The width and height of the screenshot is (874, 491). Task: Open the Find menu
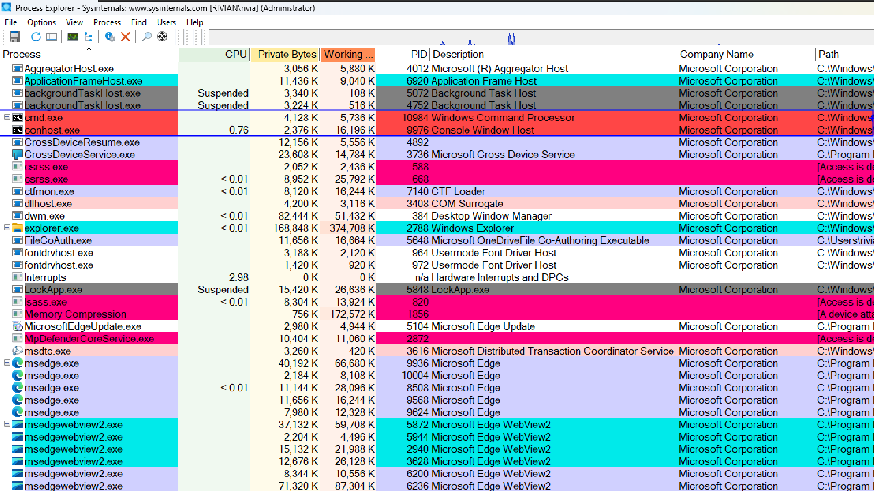tap(138, 22)
